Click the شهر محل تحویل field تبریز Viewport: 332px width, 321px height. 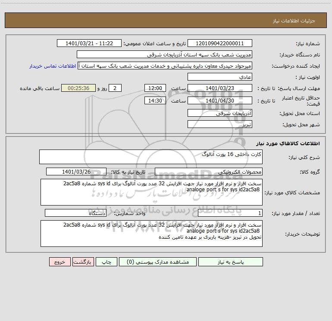[x=220, y=125]
